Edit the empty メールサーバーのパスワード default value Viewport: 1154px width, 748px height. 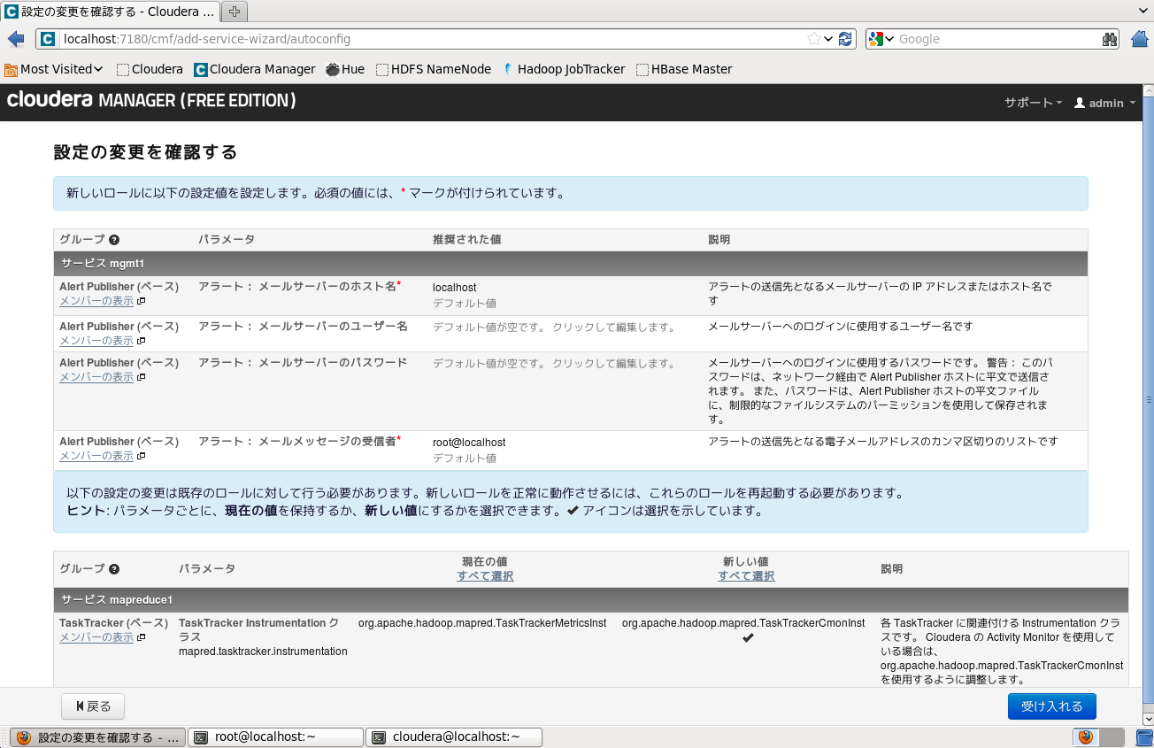554,364
